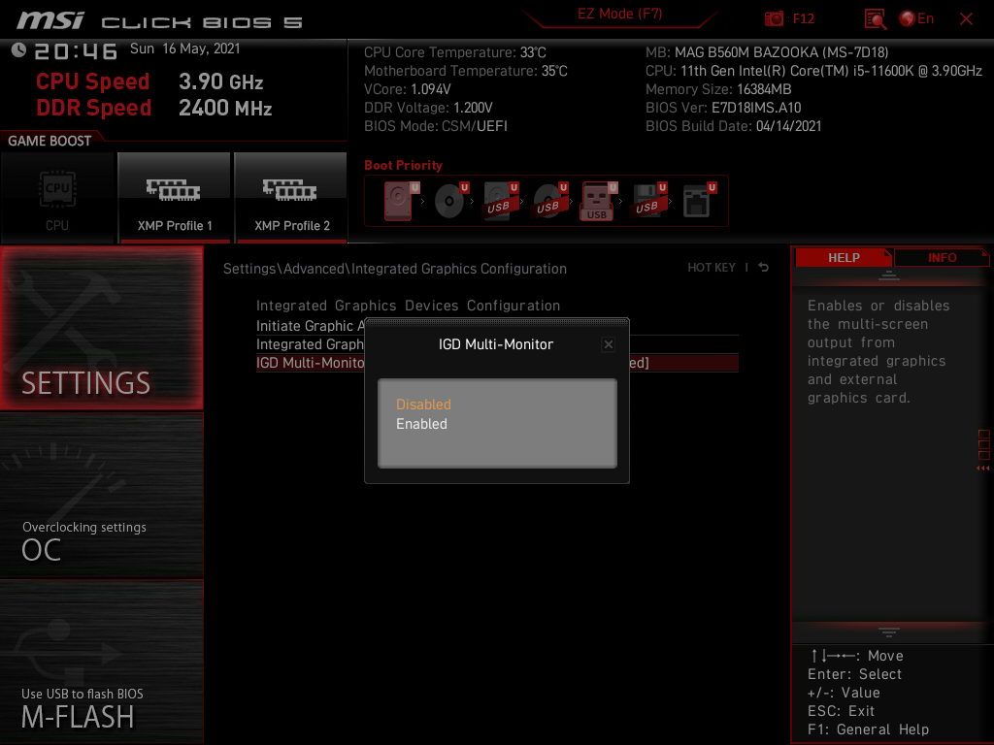Enable XMP Profile 2
994x745 pixels.
pyautogui.click(x=291, y=198)
